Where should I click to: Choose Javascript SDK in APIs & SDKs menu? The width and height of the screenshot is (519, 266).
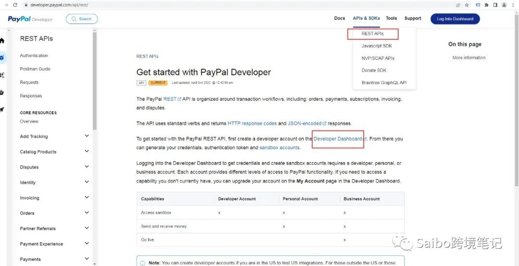click(x=377, y=46)
